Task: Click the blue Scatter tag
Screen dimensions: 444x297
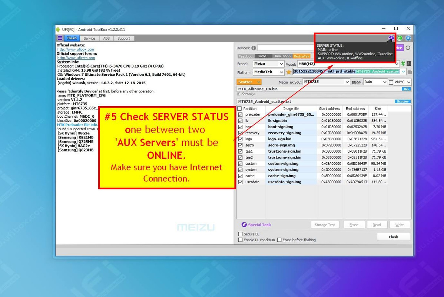Action: coord(402,101)
